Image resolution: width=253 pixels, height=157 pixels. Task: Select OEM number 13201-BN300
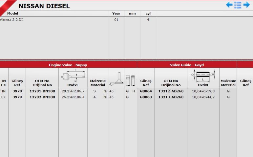[42, 91]
